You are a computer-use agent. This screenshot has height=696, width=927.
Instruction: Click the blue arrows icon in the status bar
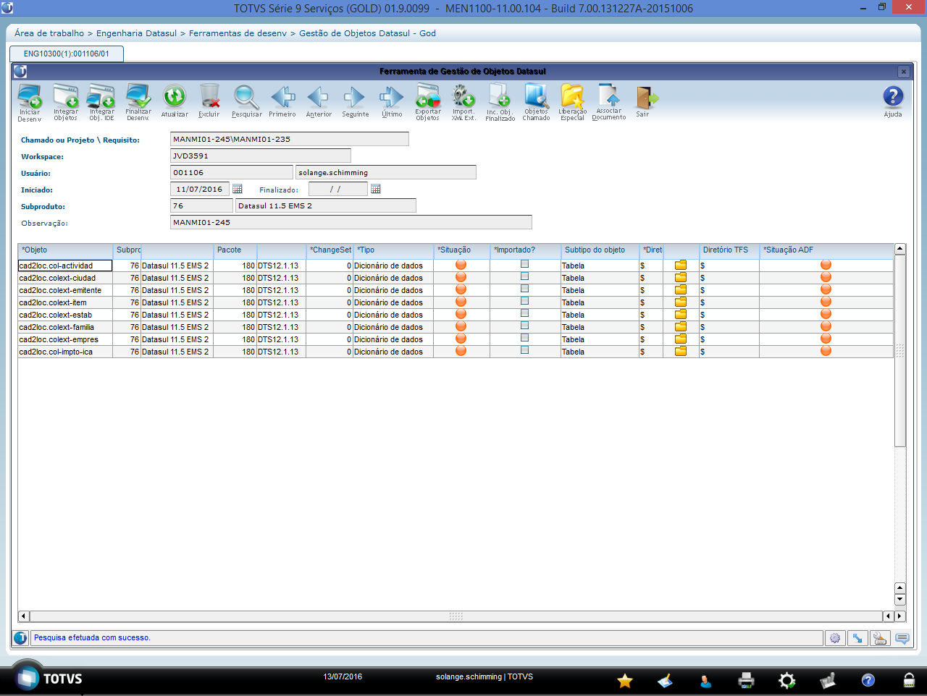click(857, 638)
